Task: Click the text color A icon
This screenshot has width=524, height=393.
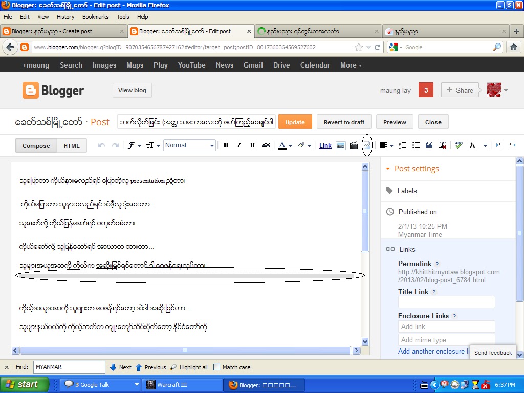Action: pos(282,145)
